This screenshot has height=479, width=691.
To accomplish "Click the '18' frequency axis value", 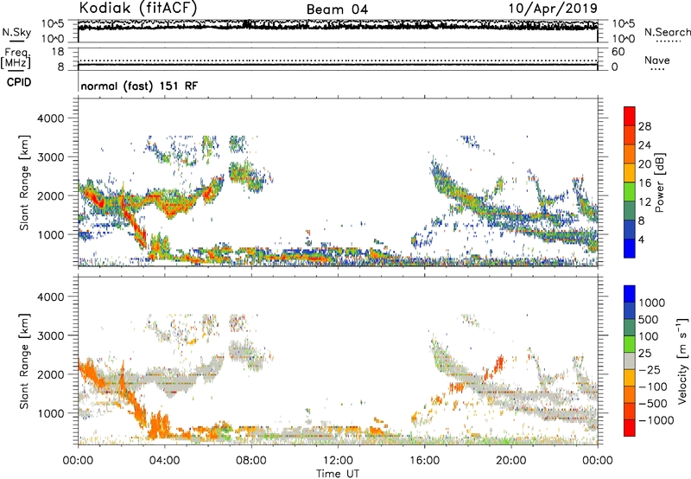I will [x=58, y=51].
